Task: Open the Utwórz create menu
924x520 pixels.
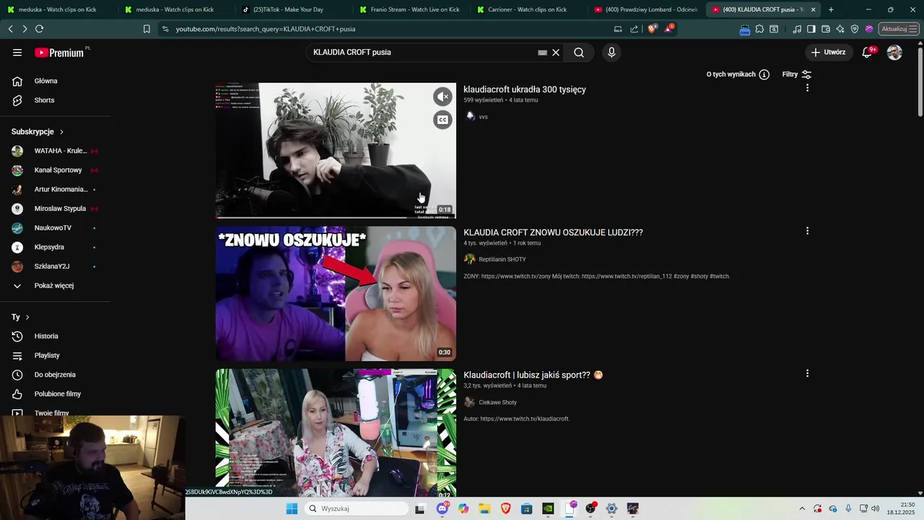Action: [x=828, y=52]
